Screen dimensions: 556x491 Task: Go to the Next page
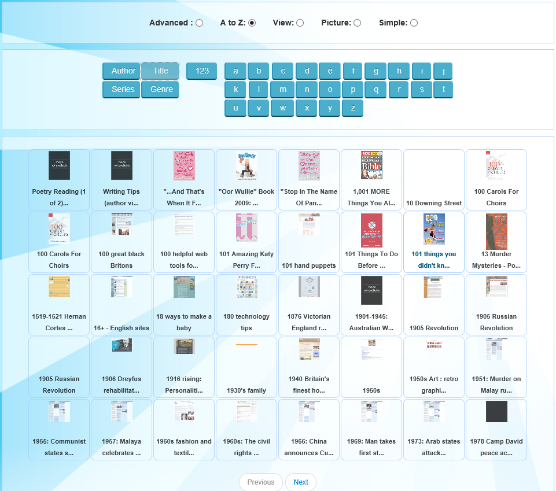point(301,482)
